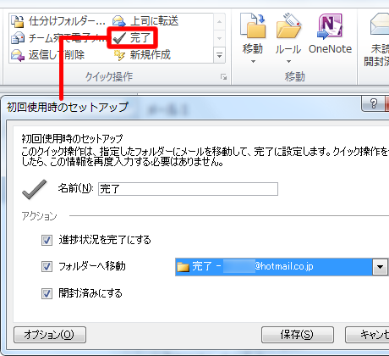Select the 仕分けフォルダー quick step
389x356 pixels.
(x=58, y=21)
